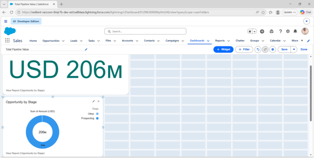Viewport: 314px width, 158px height.
Task: Click the browser back arrow
Action: [4, 12]
